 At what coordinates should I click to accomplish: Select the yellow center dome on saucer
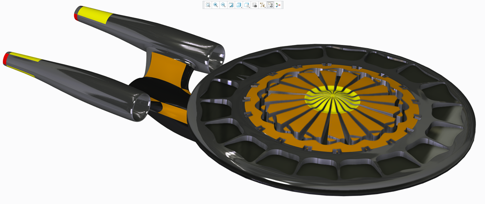click(x=332, y=99)
